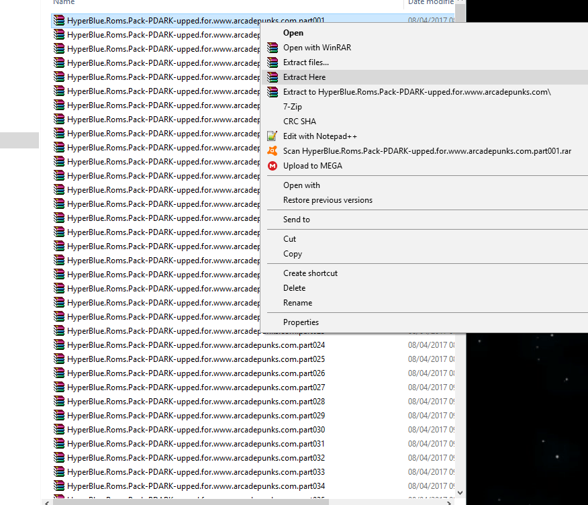Click the WinRAR icon beside Extract to HyperBlue folder
This screenshot has width=588, height=505.
tap(273, 92)
